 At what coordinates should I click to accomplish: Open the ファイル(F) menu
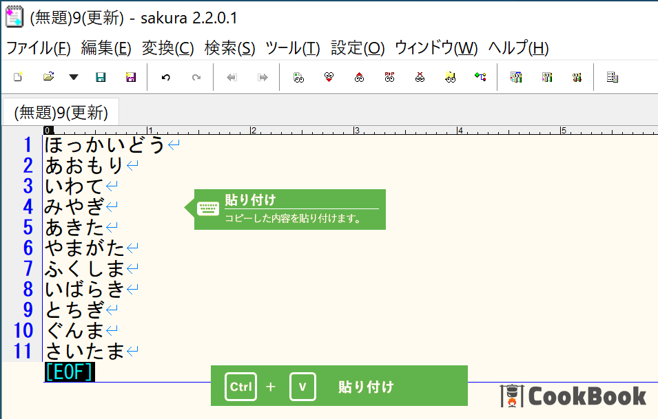point(38,47)
